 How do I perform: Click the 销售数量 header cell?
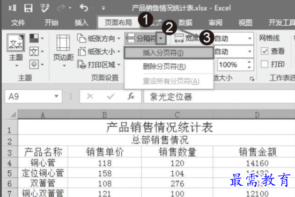coord(177,151)
